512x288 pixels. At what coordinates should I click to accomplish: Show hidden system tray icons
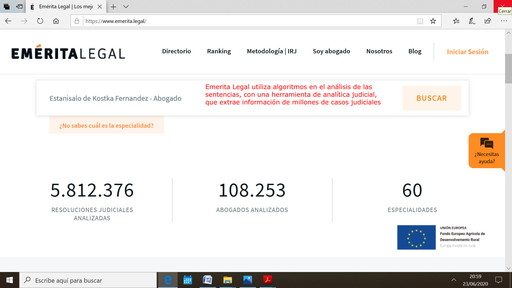454,280
